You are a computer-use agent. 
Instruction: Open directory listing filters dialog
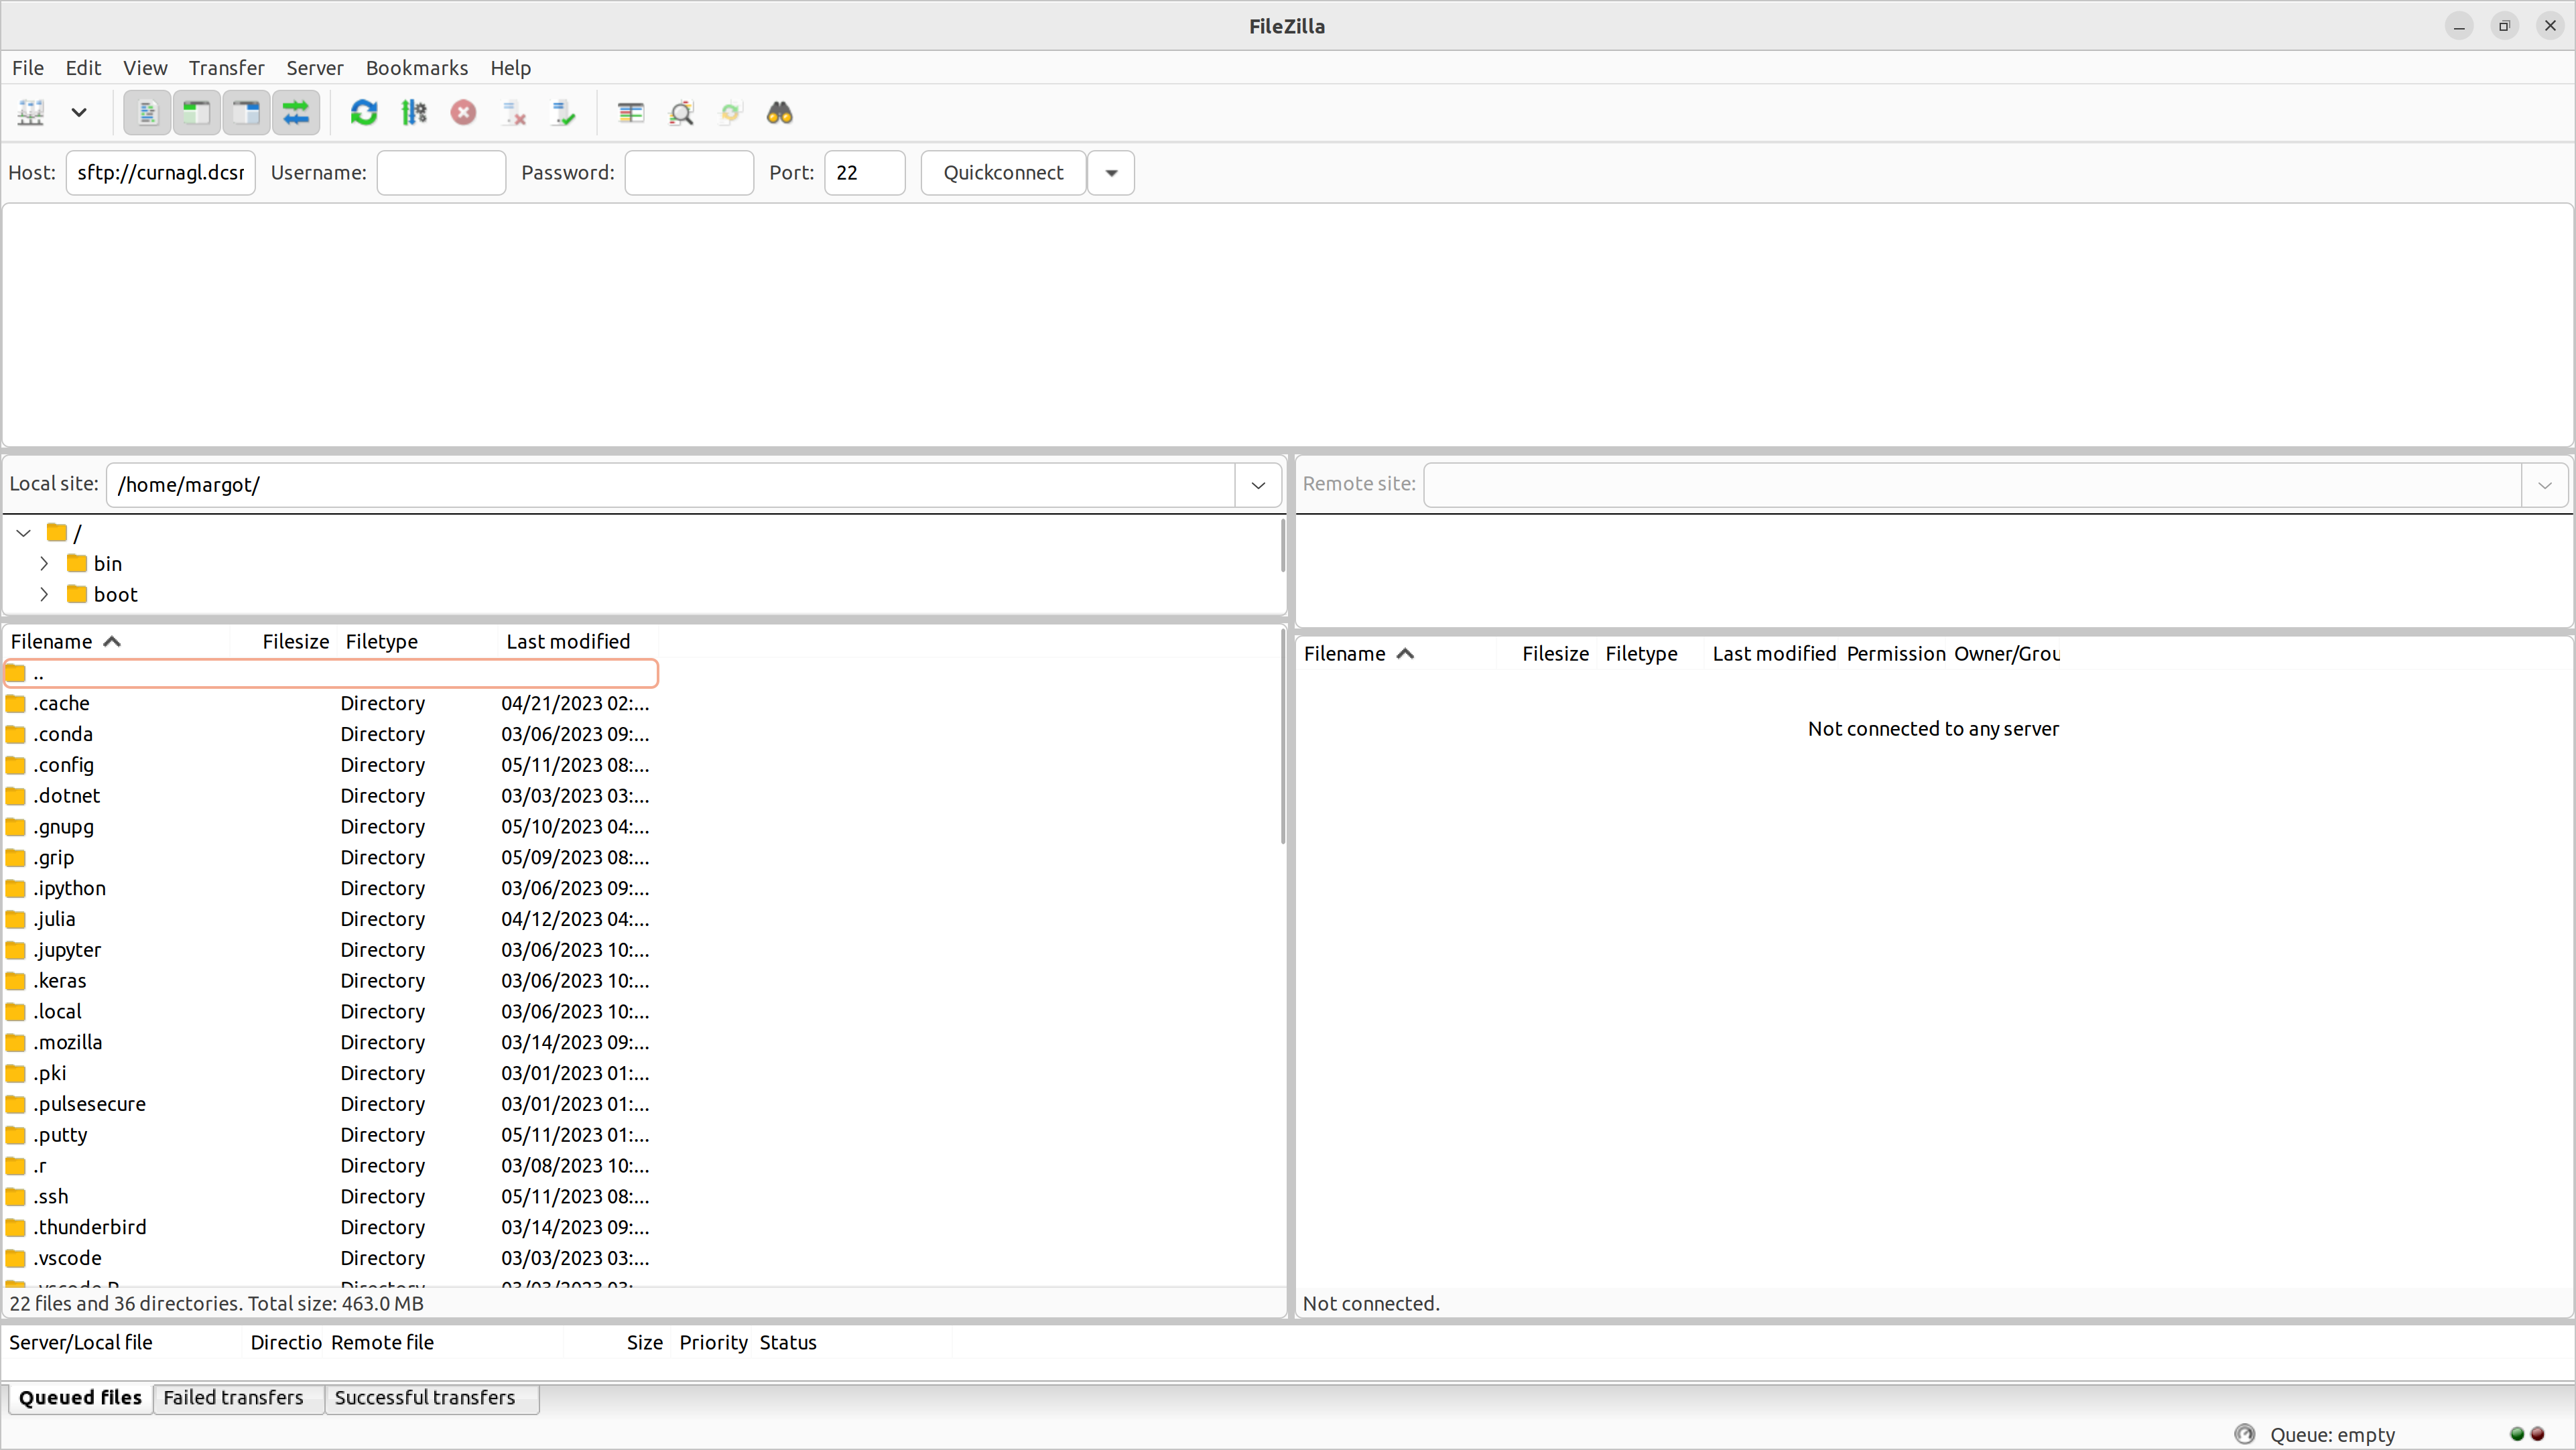click(631, 113)
